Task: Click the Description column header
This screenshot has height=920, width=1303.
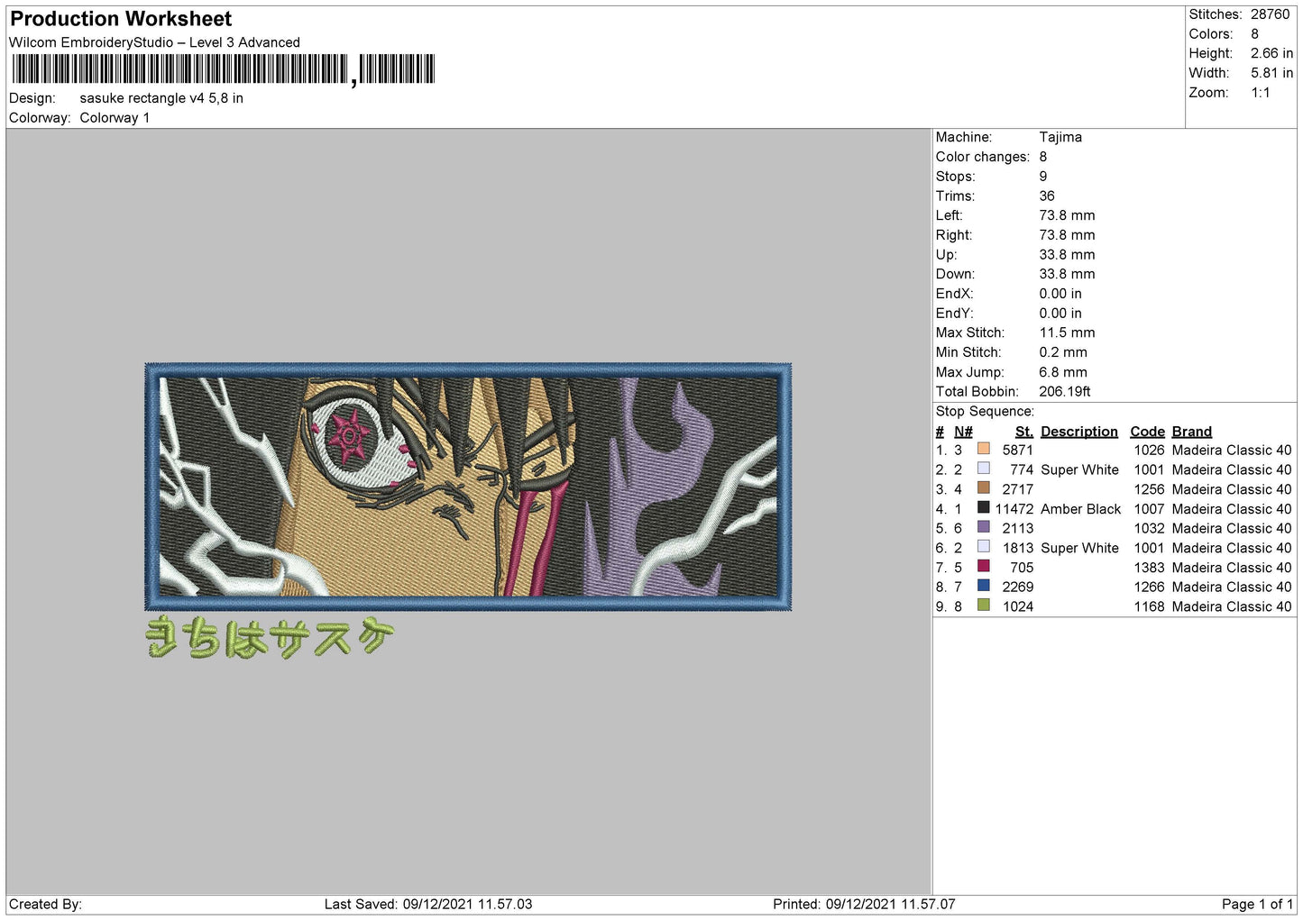Action: point(1079,432)
